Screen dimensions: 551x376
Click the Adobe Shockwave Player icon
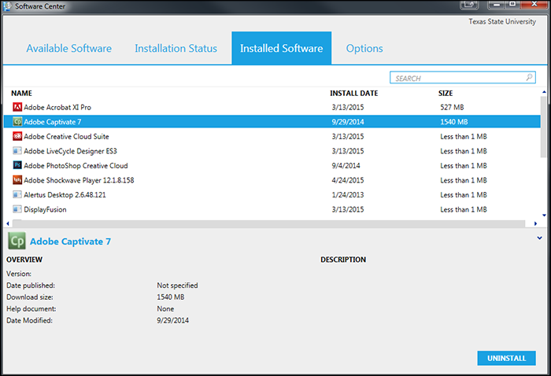[17, 180]
